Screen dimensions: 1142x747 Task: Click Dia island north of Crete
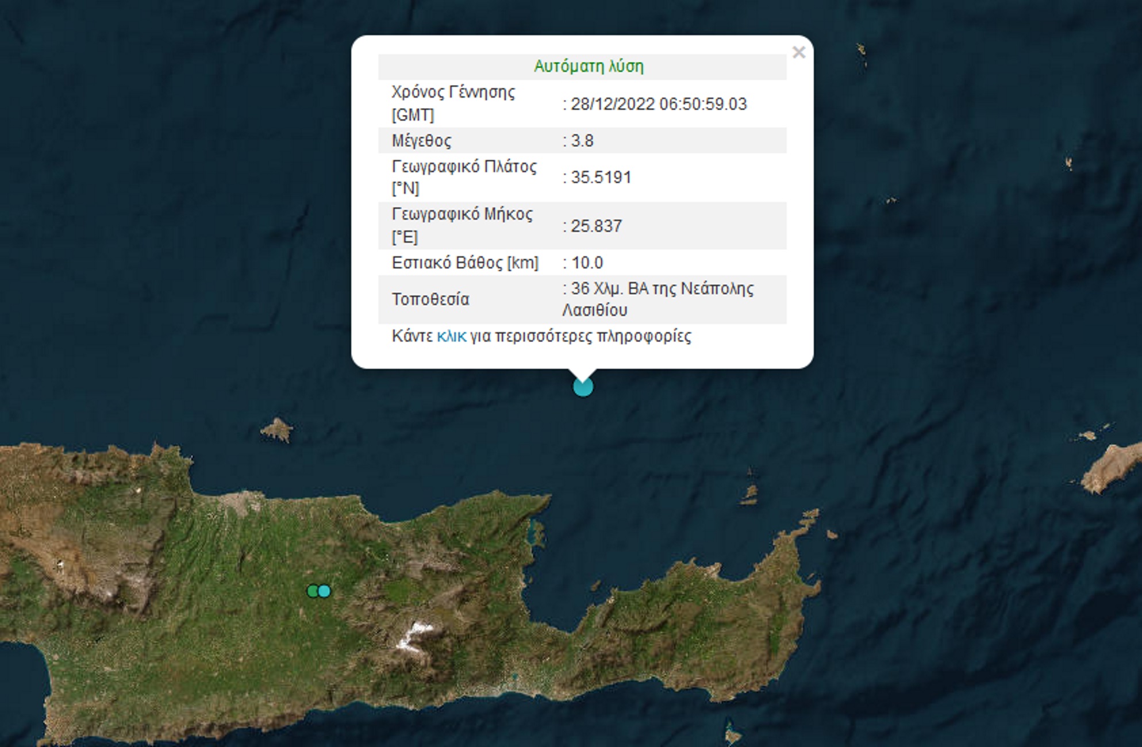(277, 430)
